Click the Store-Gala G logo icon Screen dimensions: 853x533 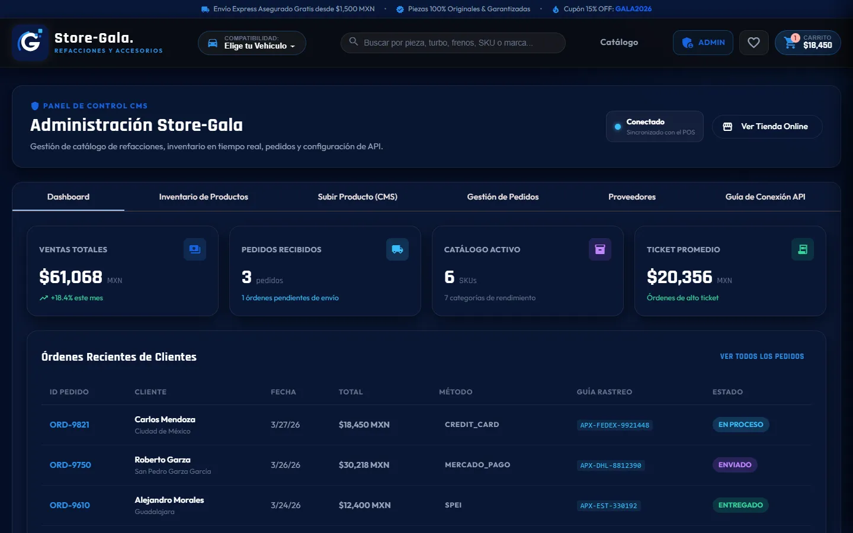pyautogui.click(x=30, y=42)
